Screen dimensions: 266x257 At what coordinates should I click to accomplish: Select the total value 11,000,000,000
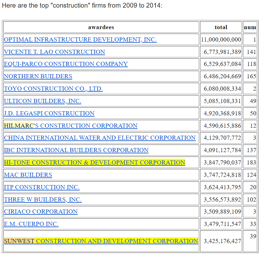(221, 40)
